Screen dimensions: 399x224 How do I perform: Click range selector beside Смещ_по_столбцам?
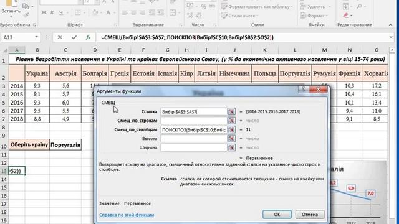point(231,129)
